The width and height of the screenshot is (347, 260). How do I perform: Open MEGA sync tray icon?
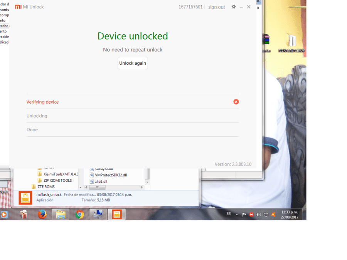[x=251, y=215]
